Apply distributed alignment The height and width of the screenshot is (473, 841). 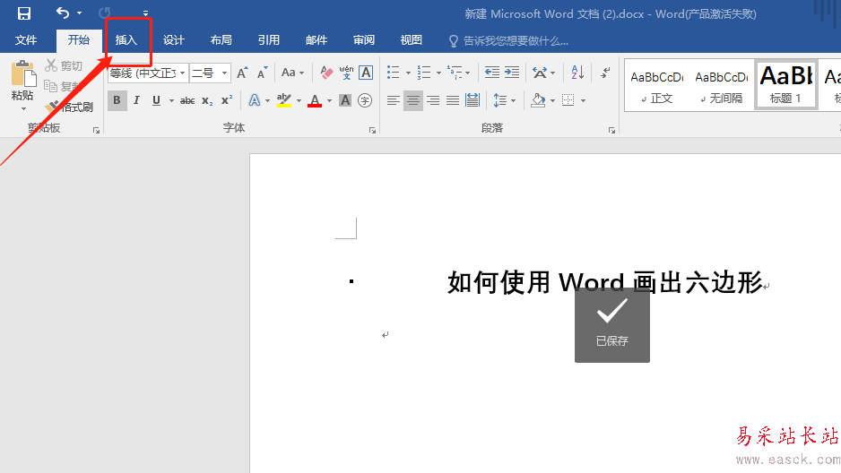point(473,100)
